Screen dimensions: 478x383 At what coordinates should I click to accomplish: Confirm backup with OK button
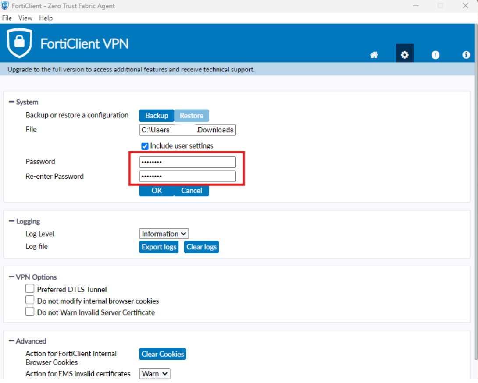pos(157,191)
